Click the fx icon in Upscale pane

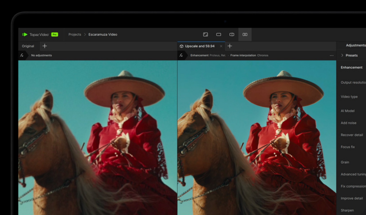181,55
